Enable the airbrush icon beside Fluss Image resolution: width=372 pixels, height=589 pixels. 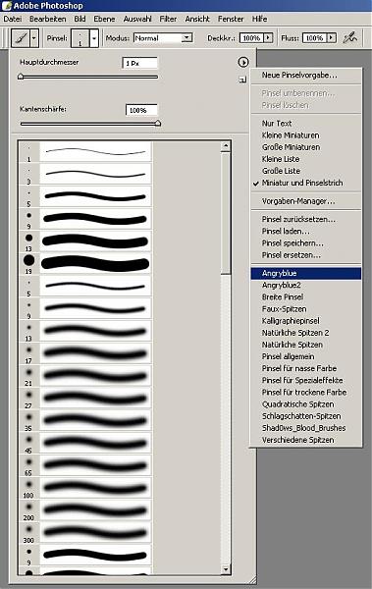[350, 37]
